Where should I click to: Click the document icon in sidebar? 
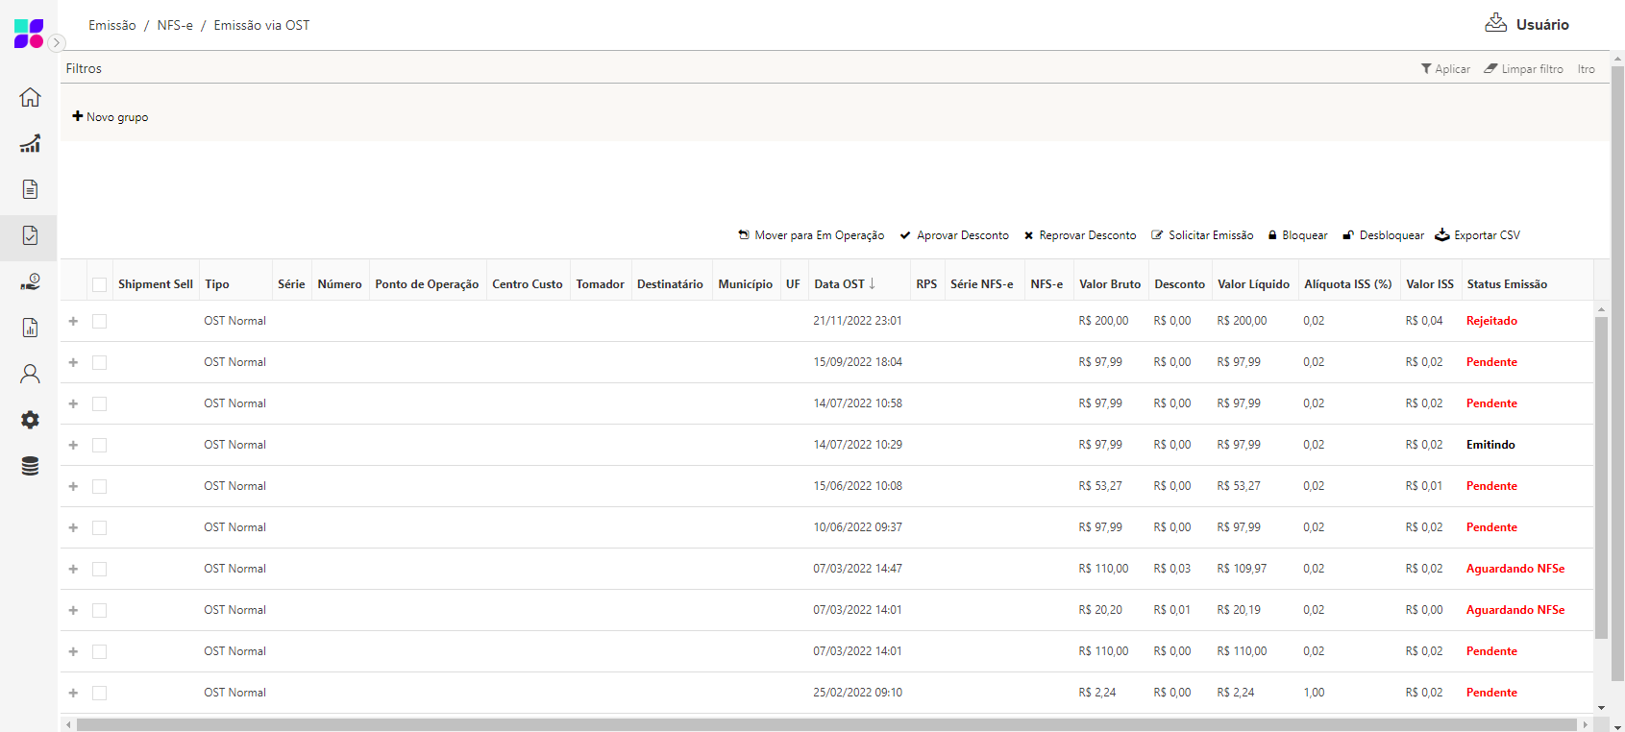[30, 189]
